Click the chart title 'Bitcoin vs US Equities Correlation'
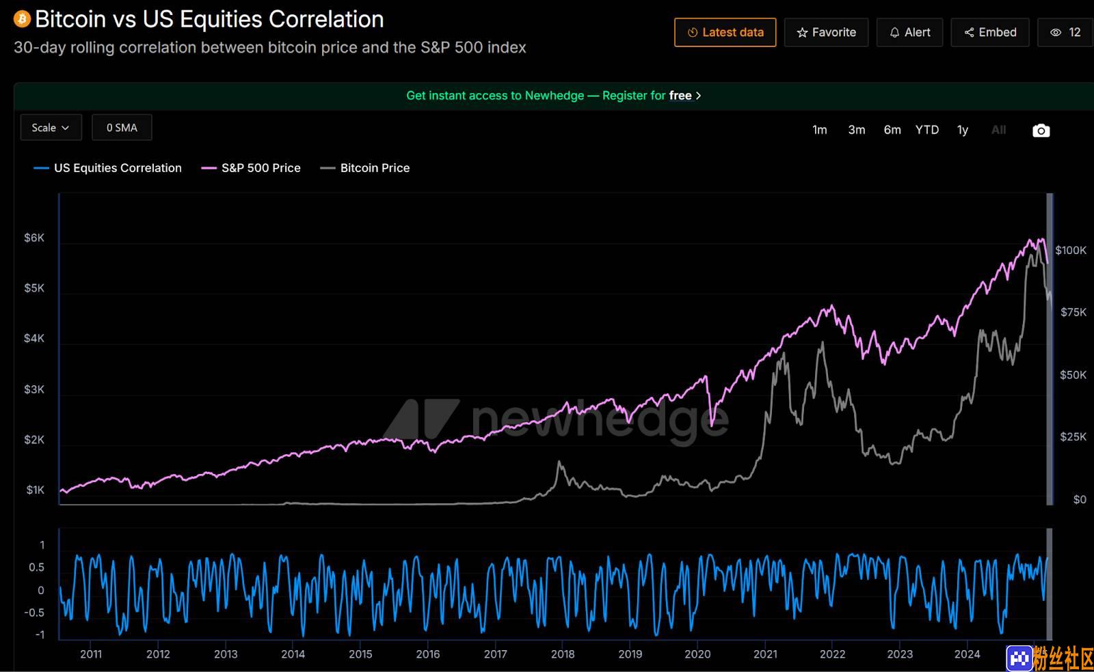Screen dimensions: 1094x672 pyautogui.click(x=209, y=19)
